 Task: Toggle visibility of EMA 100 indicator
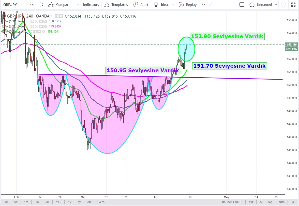click(32, 21)
